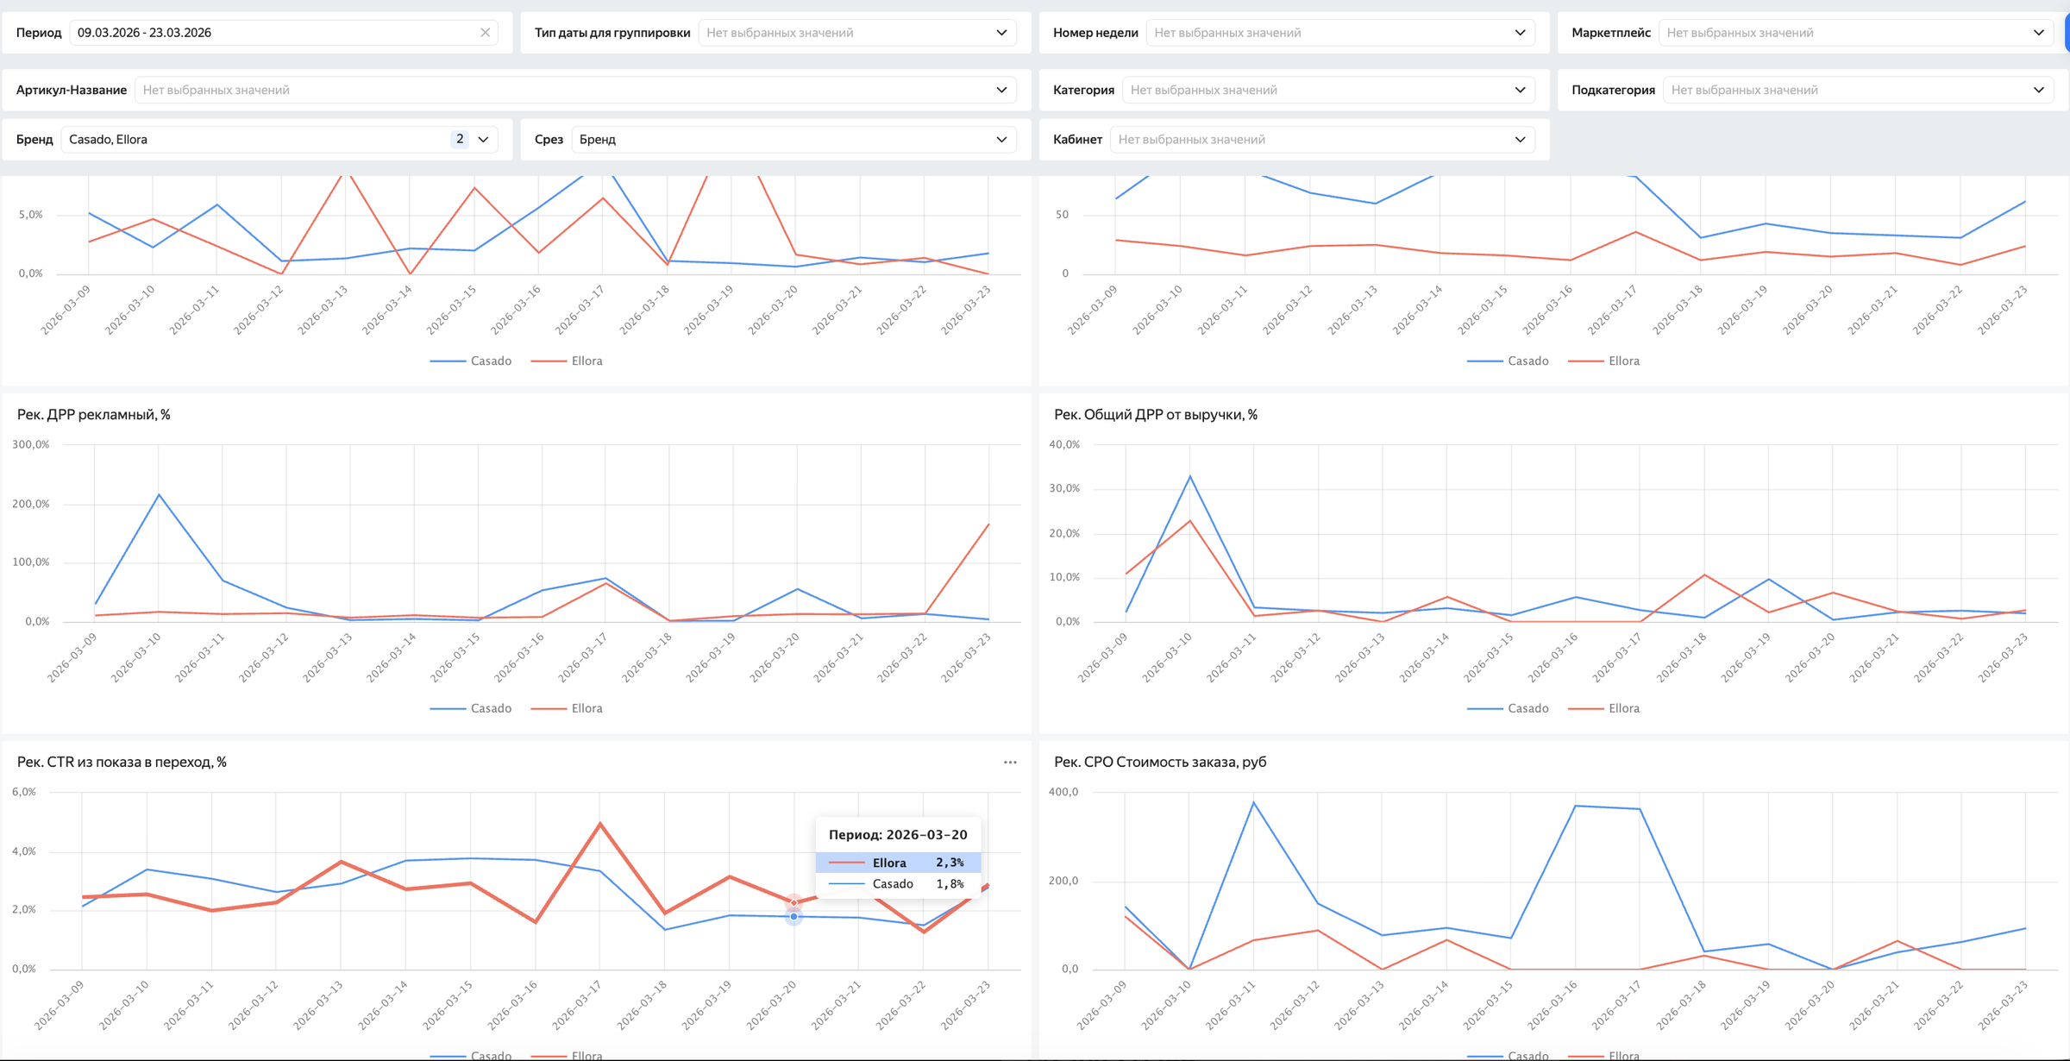Click the "6,0%" axis label on the CTR chart
Viewport: 2070px width, 1061px height.
click(x=24, y=792)
